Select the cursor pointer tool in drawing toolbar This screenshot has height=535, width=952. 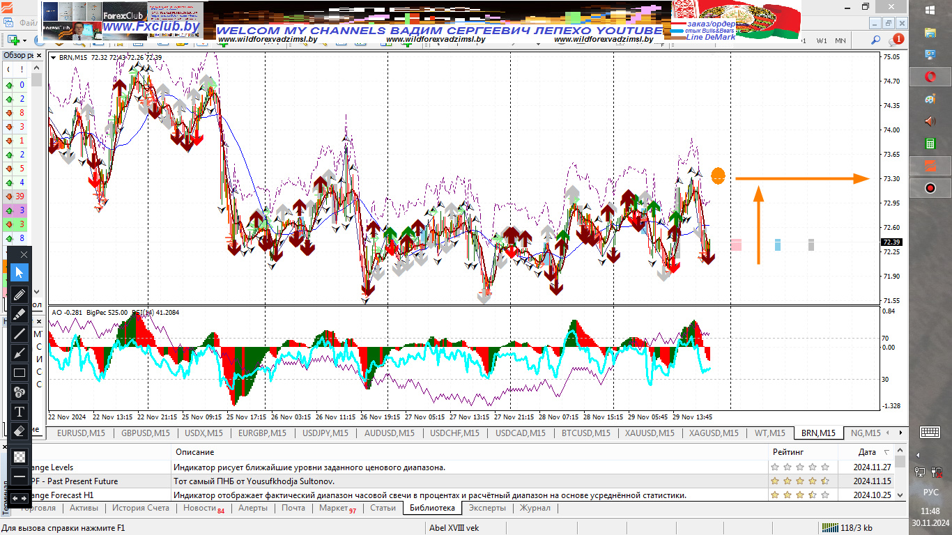20,272
